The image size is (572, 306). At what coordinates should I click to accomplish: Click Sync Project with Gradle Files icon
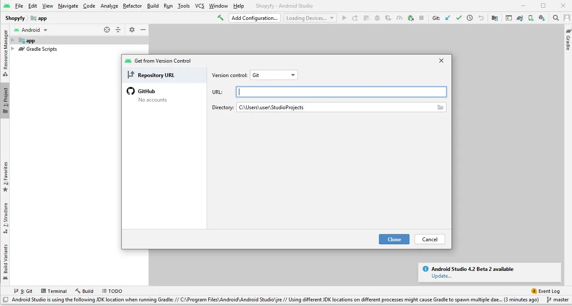[520, 18]
